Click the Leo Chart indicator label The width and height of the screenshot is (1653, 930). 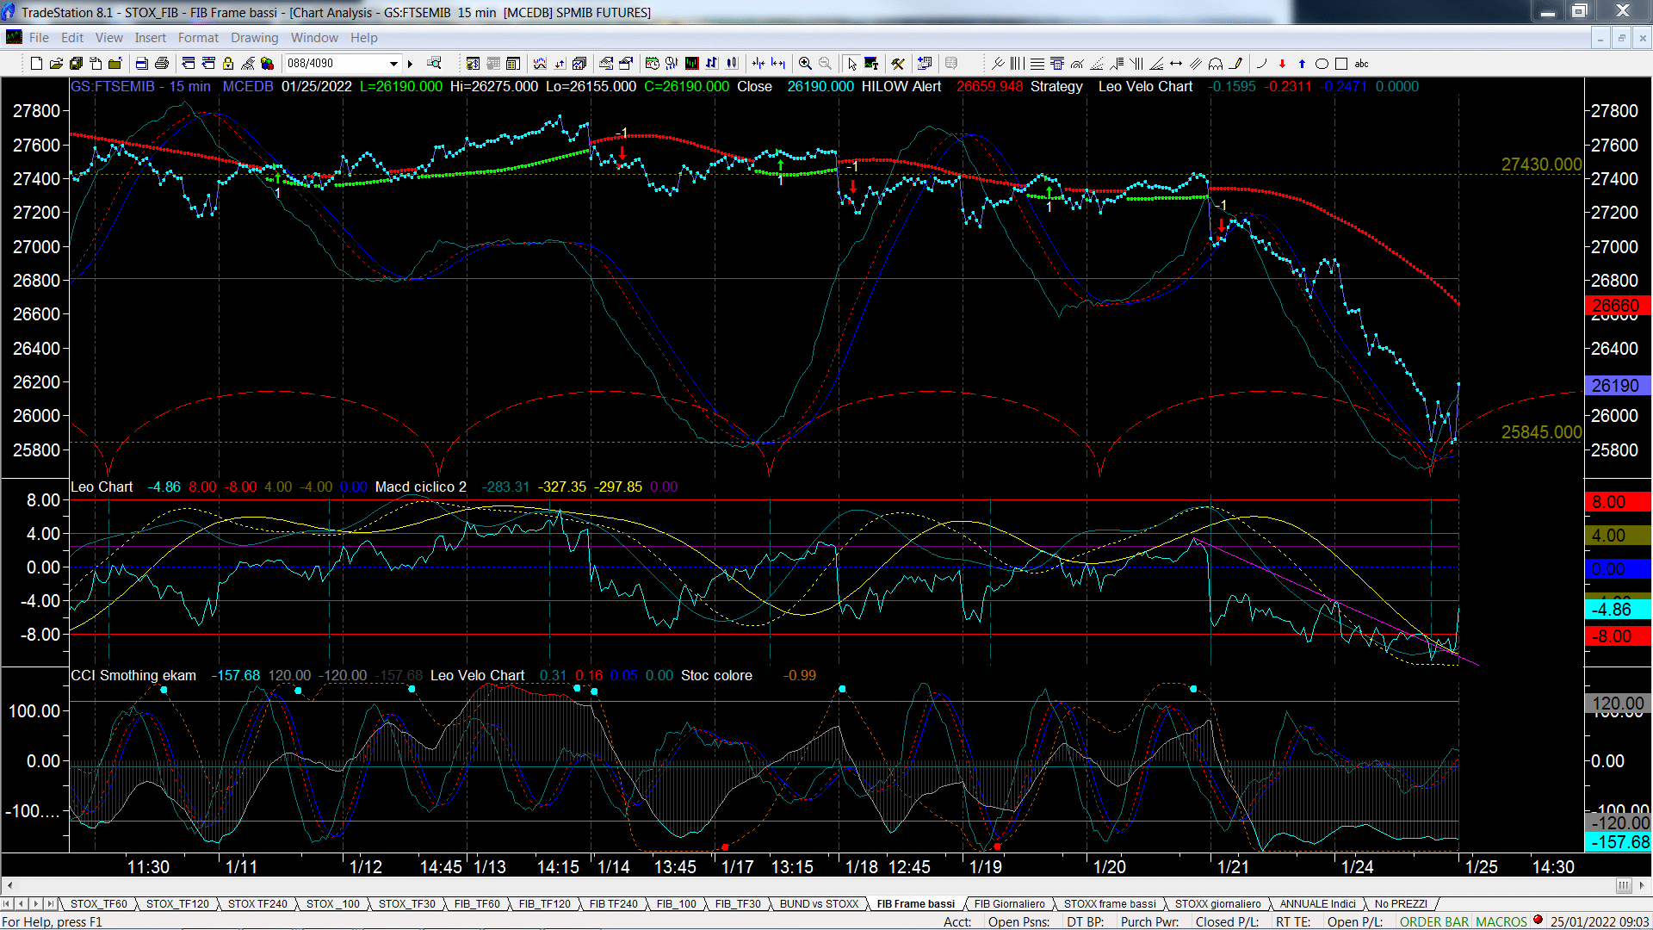(x=102, y=487)
